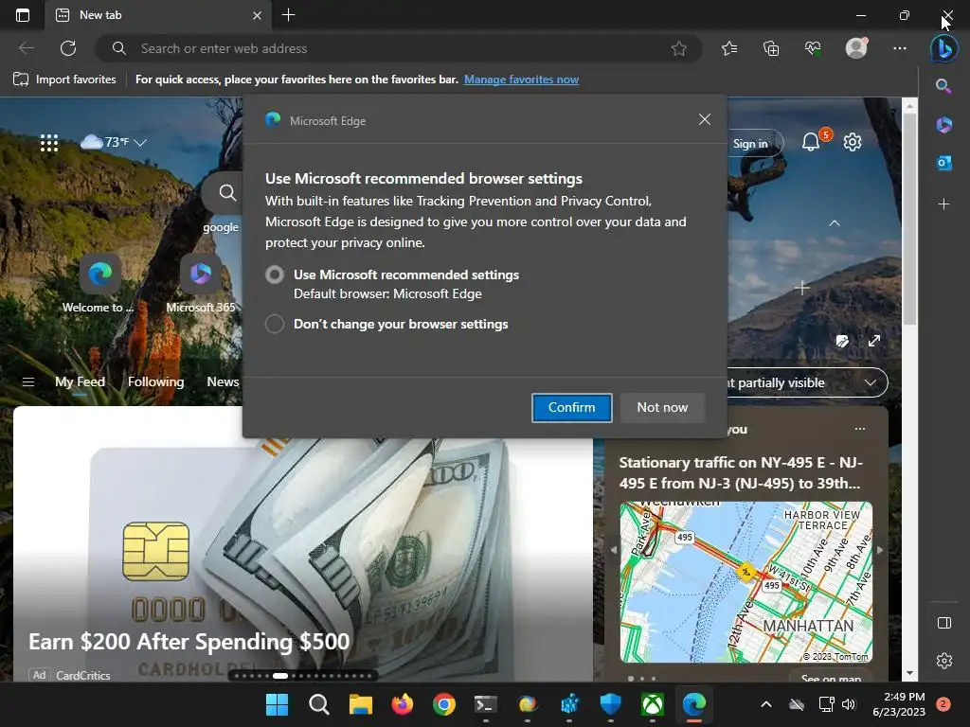This screenshot has height=727, width=970.
Task: Open File Explorer from taskbar
Action: (361, 704)
